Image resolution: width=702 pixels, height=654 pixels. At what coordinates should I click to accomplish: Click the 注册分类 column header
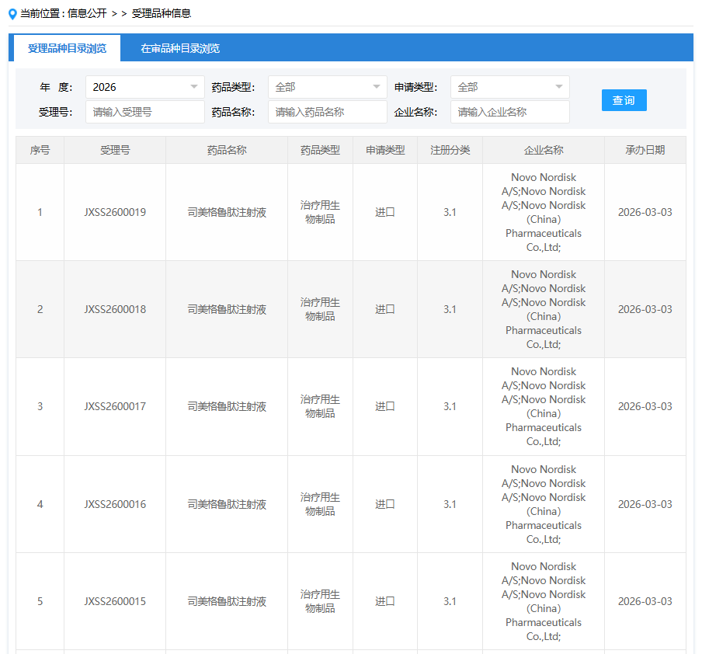(x=450, y=150)
